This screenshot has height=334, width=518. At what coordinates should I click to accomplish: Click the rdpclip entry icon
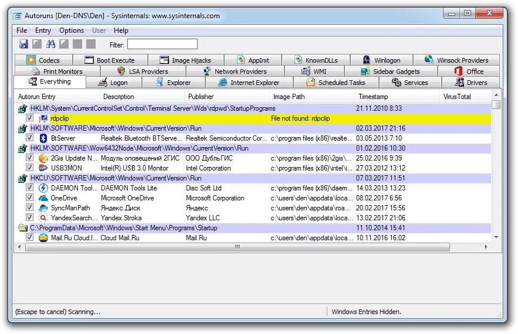[43, 118]
